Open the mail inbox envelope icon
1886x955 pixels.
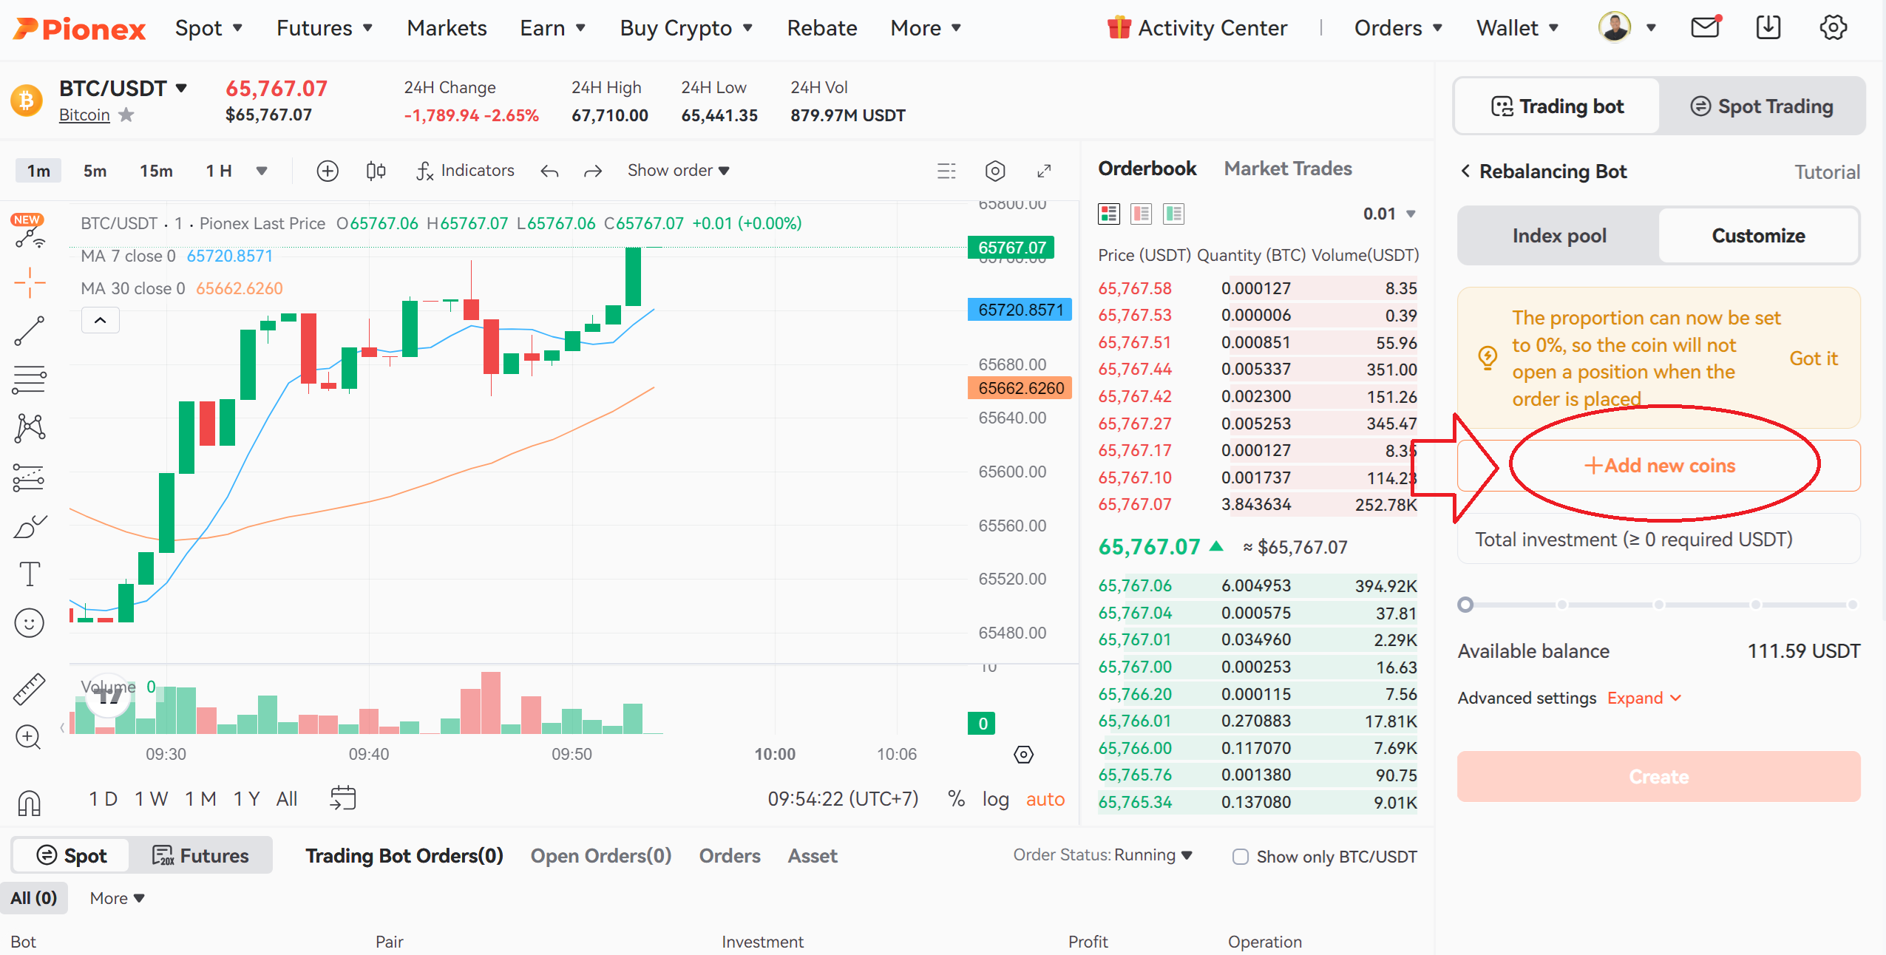(x=1705, y=27)
